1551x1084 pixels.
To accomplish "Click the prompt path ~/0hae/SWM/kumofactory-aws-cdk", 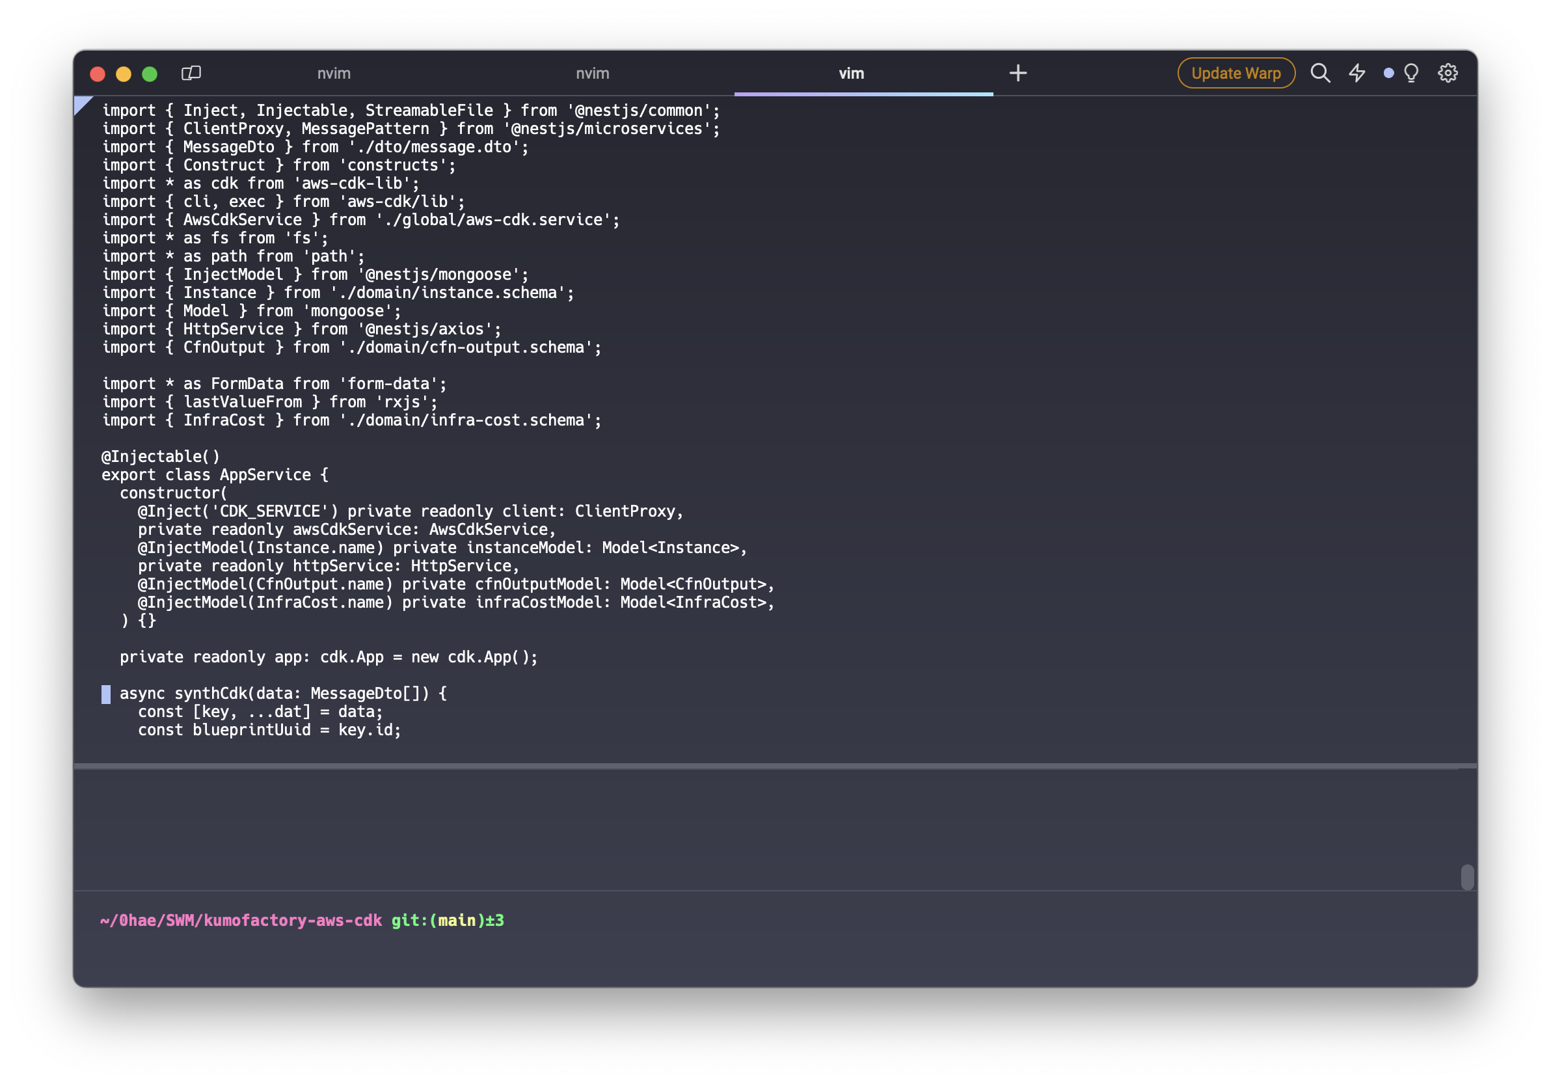I will [x=241, y=921].
